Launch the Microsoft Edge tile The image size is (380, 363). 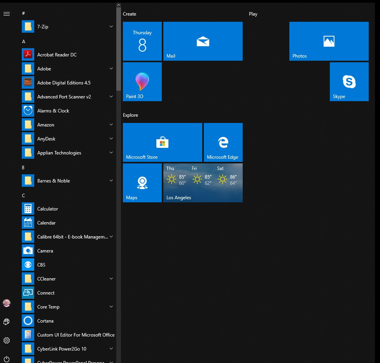point(223,142)
